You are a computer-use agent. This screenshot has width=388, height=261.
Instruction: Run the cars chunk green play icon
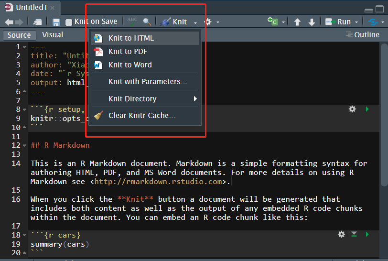[367, 234]
